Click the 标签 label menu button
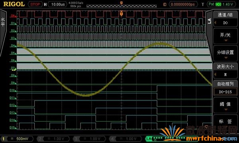This screenshot has height=143, width=239. click(225, 122)
